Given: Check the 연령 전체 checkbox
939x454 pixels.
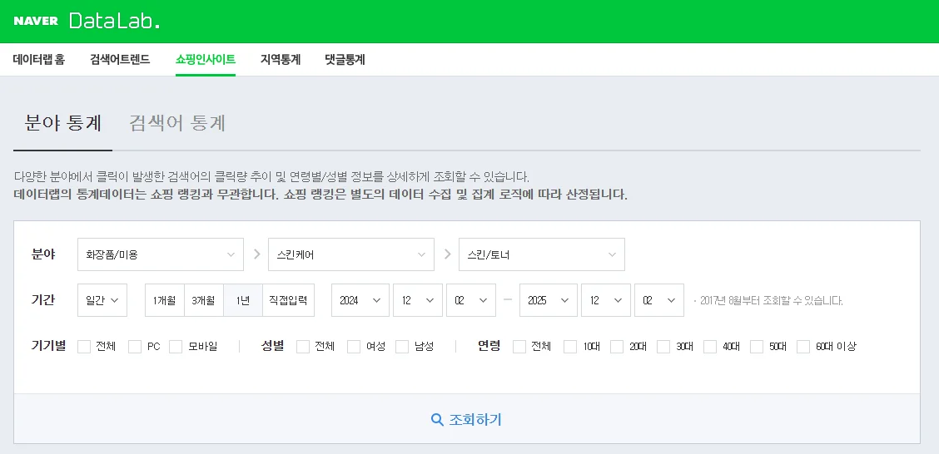Looking at the screenshot, I should tap(519, 347).
